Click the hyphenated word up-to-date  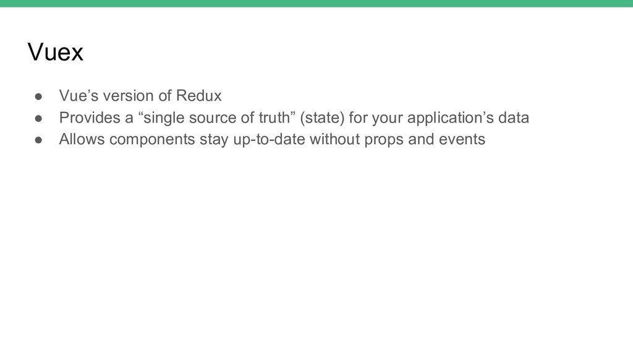click(270, 140)
